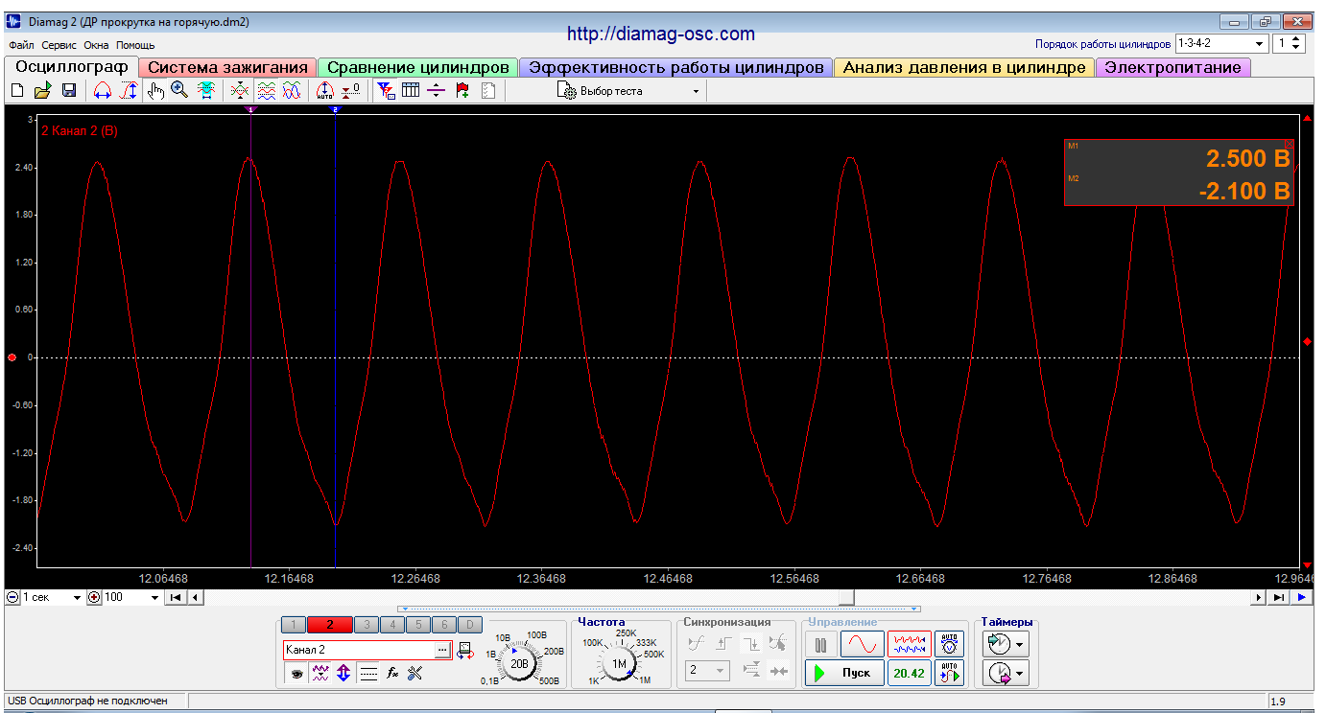Click the 20.42 green value button
The width and height of the screenshot is (1326, 713).
[x=909, y=673]
